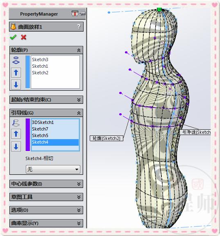Click the 引导线(Sketch callout label
The width and height of the screenshot is (220, 236).
[195, 132]
